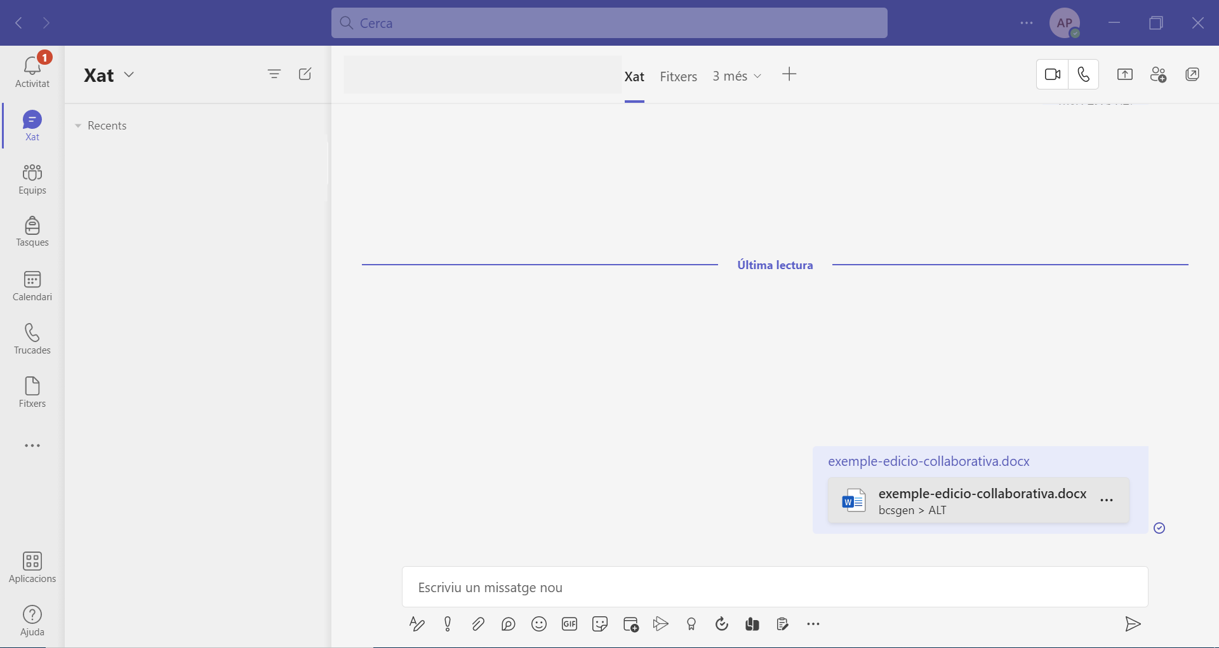Open the Calendari view
This screenshot has width=1219, height=648.
click(x=32, y=286)
